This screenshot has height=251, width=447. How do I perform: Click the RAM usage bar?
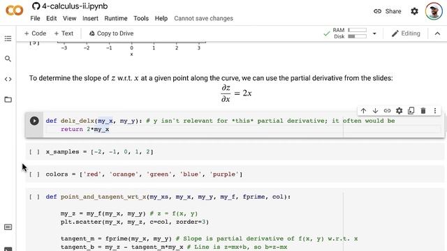pos(357,30)
